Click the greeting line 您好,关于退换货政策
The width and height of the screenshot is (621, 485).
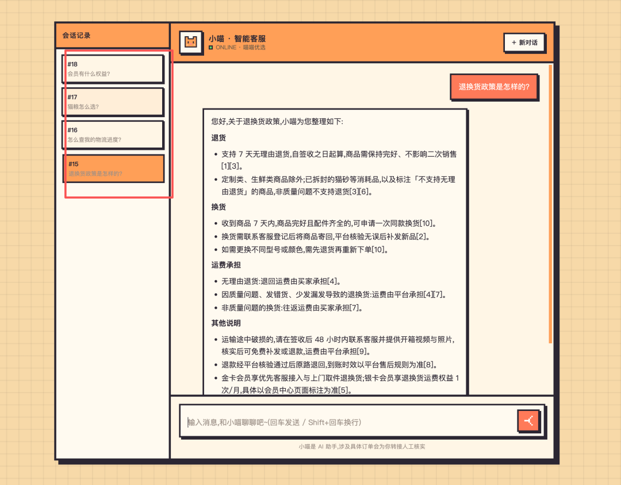(277, 121)
